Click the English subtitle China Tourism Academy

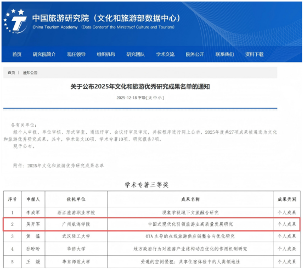55,27
